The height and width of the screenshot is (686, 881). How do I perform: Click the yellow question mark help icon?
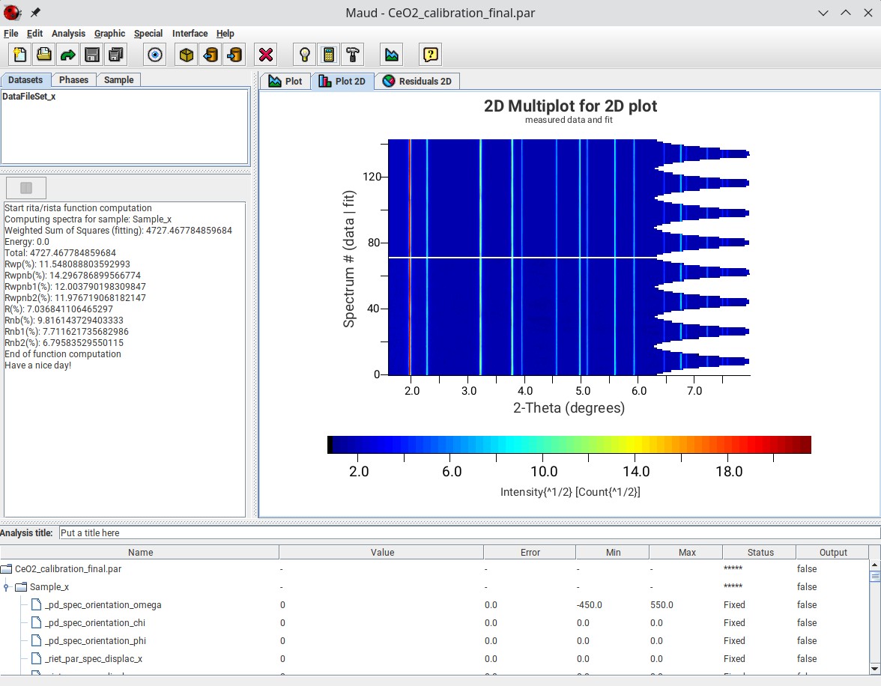(430, 55)
